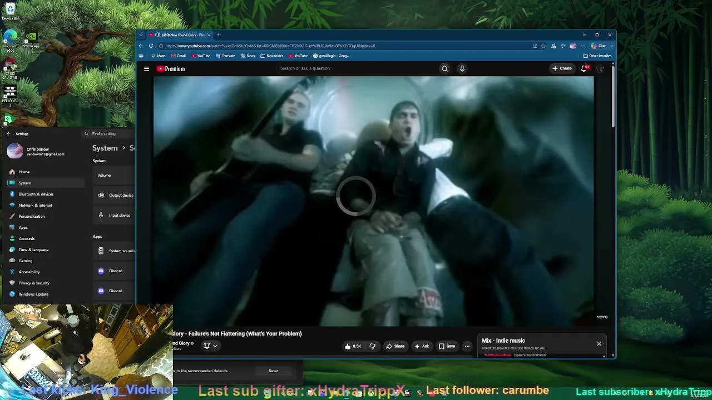Open the New folder bookmarks folder

pos(271,56)
